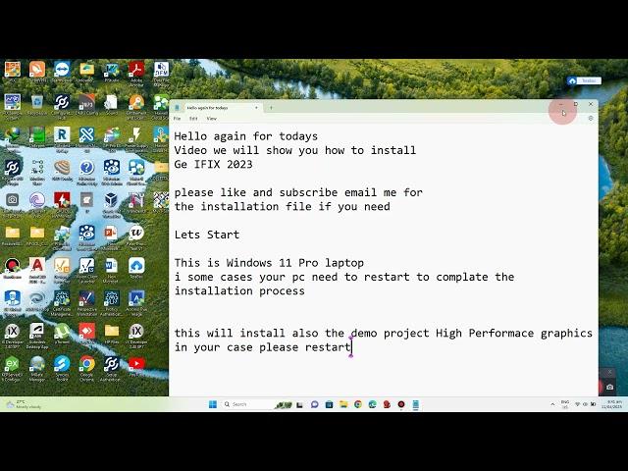Open the Edit menu in Notepad

tap(193, 119)
